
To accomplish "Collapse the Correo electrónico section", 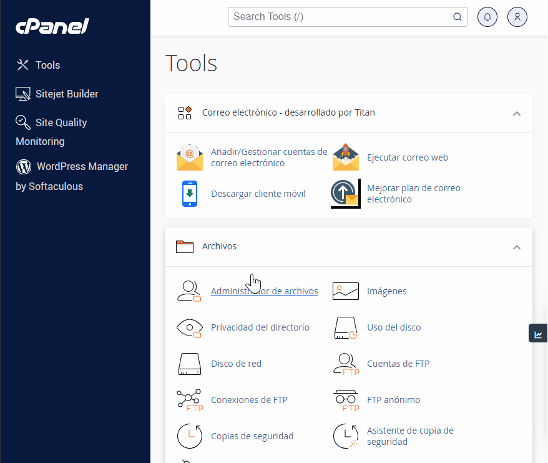I will (517, 113).
